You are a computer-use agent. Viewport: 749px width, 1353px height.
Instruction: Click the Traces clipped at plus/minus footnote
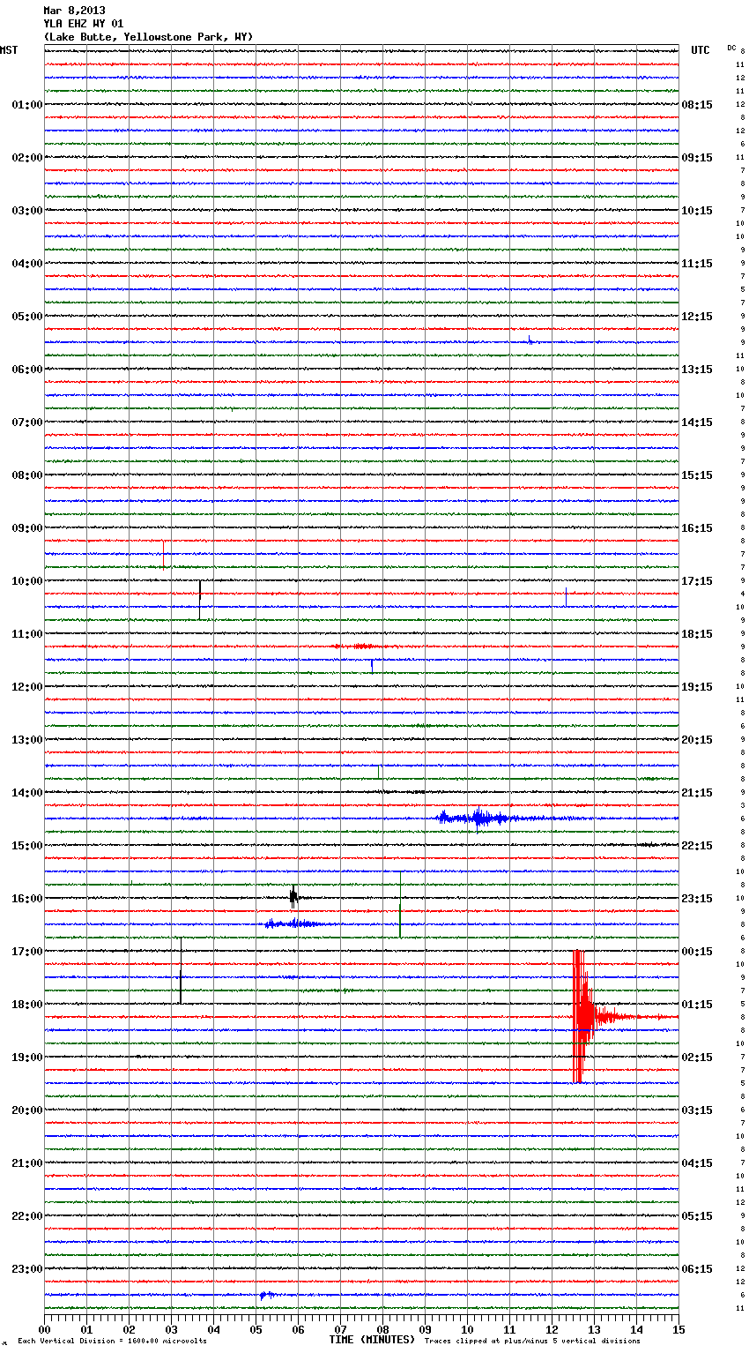533,1341
